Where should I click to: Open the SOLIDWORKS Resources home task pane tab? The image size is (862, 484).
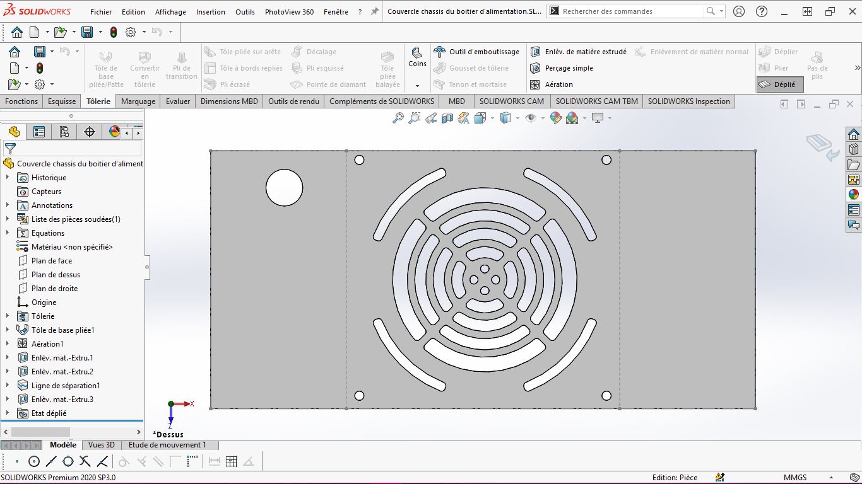(x=854, y=134)
